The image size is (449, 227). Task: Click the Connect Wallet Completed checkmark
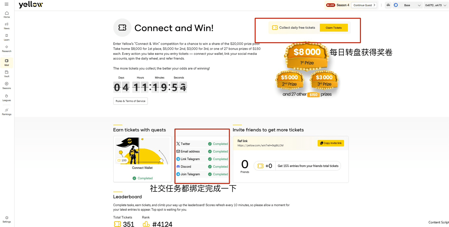[x=134, y=178]
